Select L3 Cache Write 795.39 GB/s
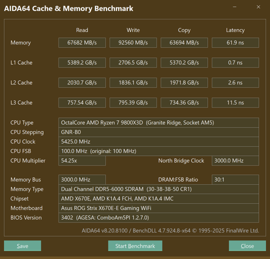Viewport: 270px width, 259px height. click(x=133, y=103)
